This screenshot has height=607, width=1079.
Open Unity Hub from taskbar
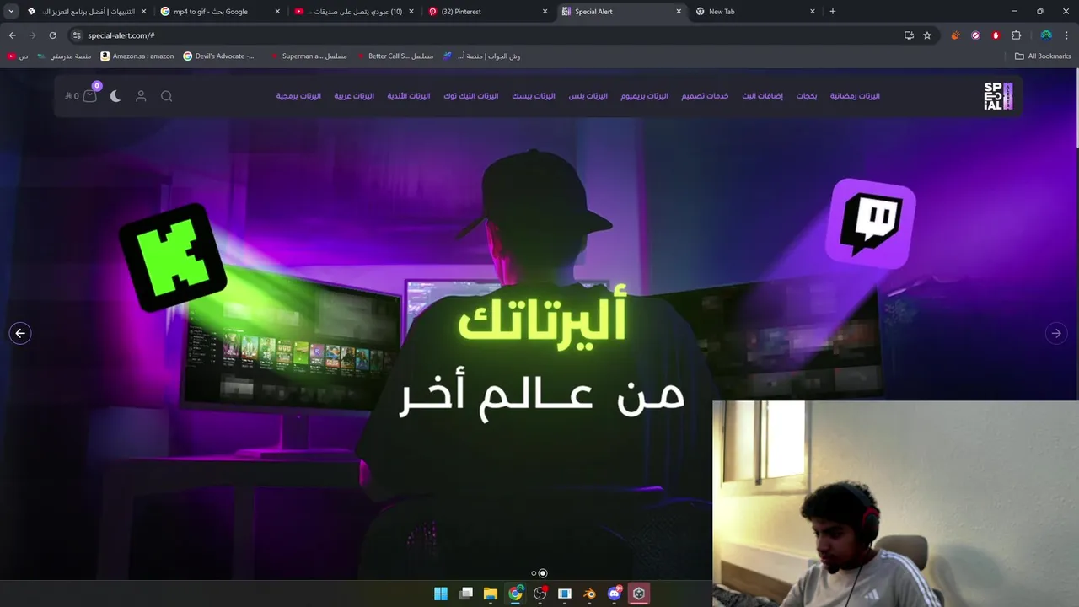(639, 594)
